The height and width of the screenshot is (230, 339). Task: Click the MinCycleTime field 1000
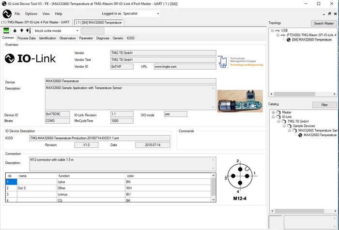click(x=122, y=121)
